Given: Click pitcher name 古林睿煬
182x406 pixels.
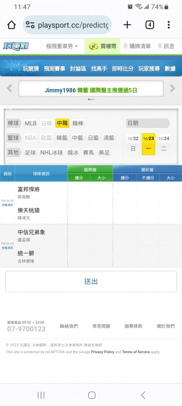Looking at the screenshot, I should (x=26, y=261).
